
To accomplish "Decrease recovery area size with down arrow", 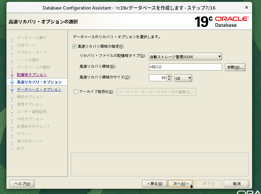I will (x=169, y=79).
